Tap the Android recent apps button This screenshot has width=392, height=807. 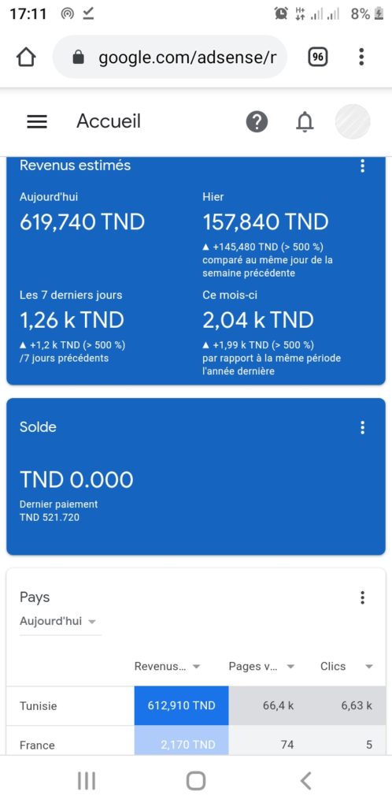(x=87, y=781)
